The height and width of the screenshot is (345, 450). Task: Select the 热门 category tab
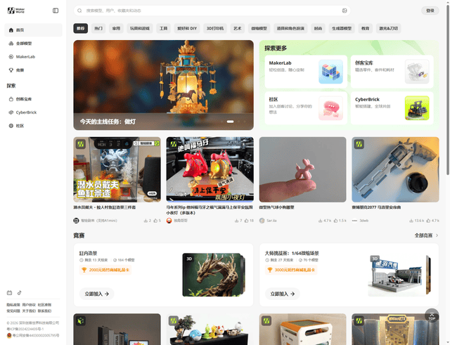(x=98, y=28)
